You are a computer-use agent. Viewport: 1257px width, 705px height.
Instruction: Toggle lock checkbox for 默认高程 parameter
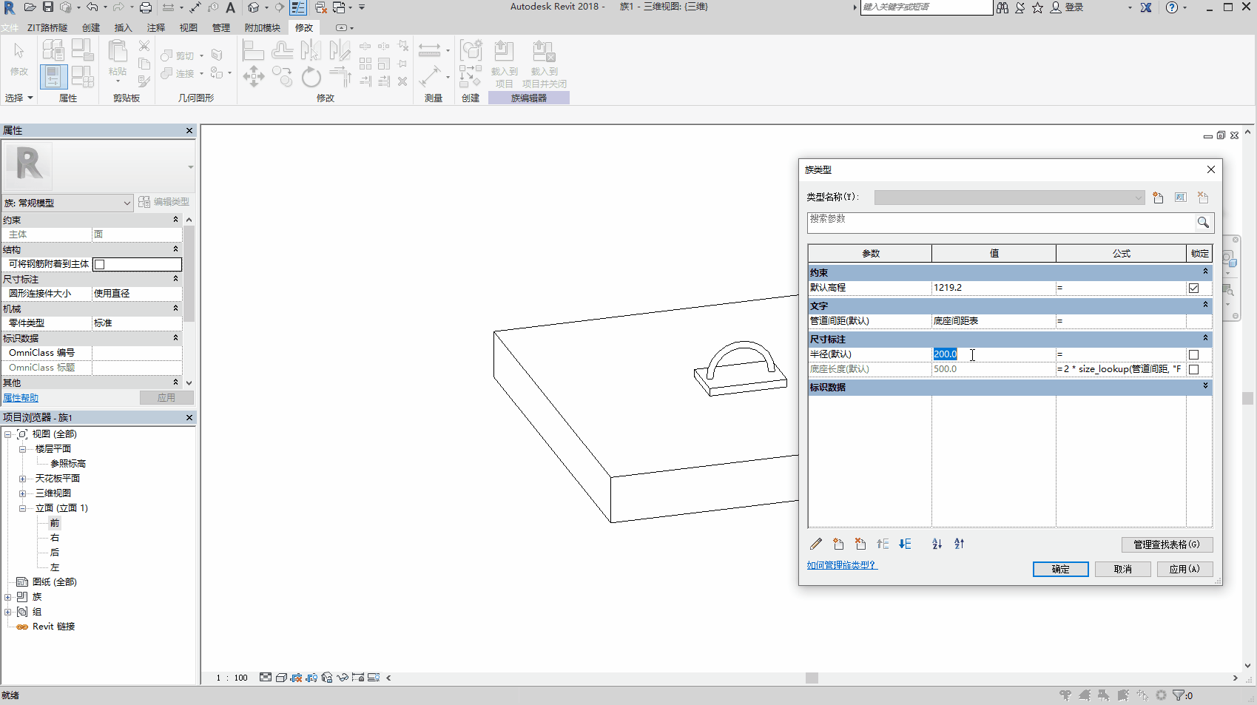click(x=1193, y=288)
